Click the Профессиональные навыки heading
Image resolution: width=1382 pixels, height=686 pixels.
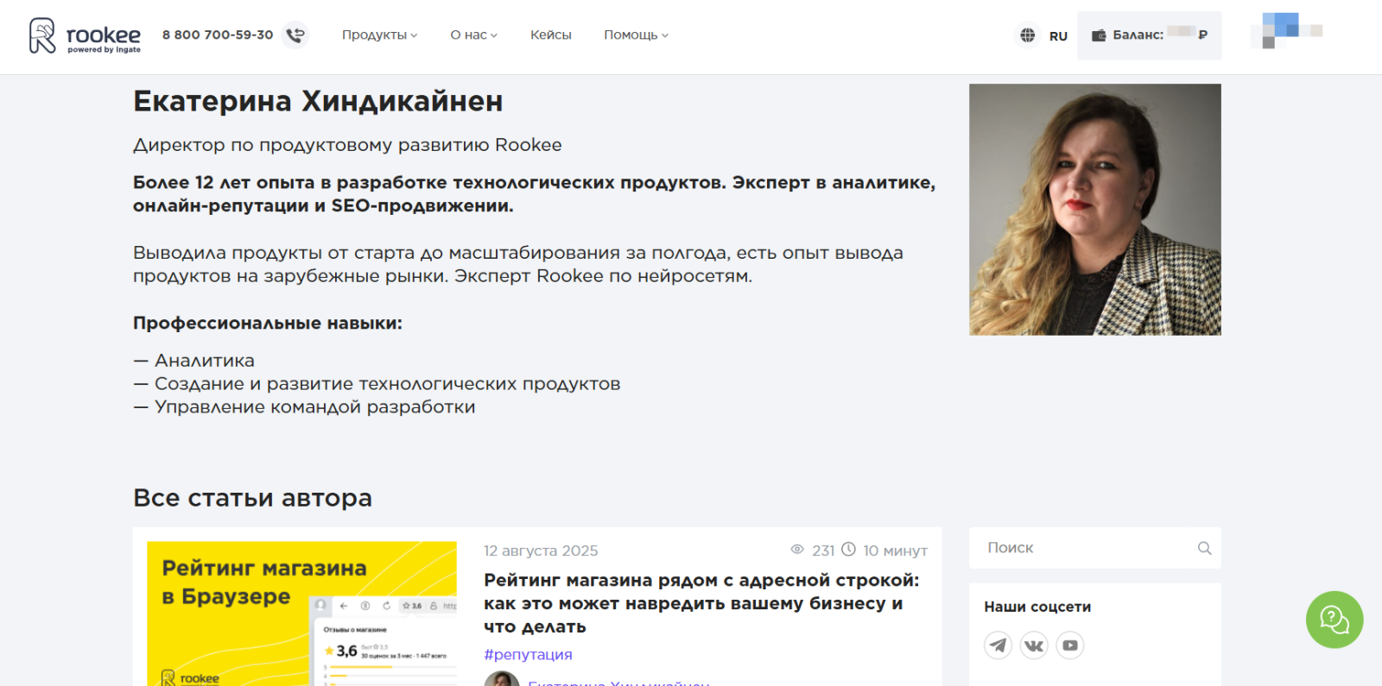(268, 324)
